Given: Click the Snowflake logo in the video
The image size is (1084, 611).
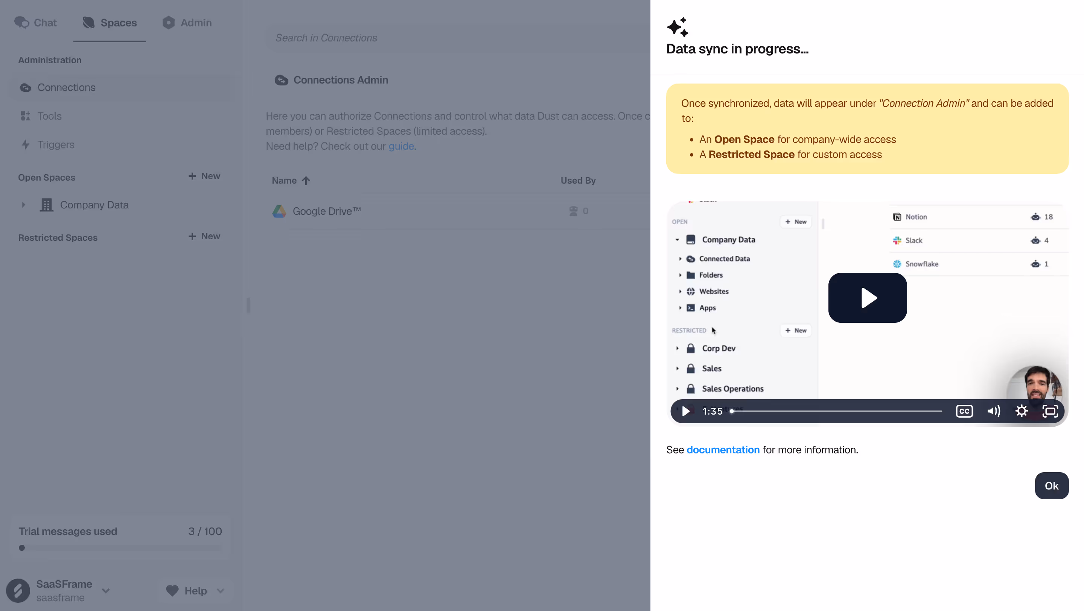Looking at the screenshot, I should tap(897, 264).
